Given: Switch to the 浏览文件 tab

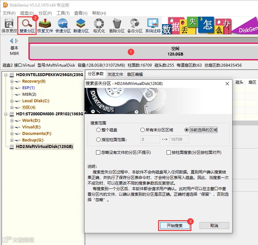Looking at the screenshot, I should pyautogui.click(x=115, y=74).
